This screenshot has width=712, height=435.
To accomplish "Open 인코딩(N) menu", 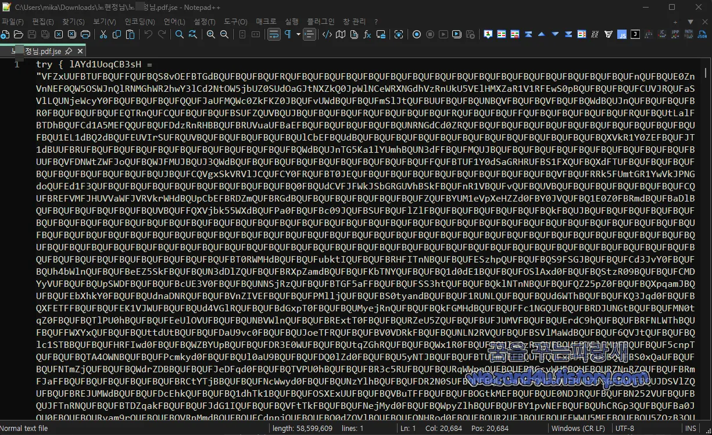I will tap(140, 21).
